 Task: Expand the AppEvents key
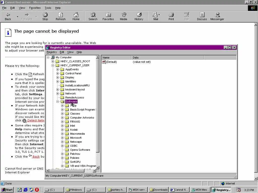tap(58, 69)
